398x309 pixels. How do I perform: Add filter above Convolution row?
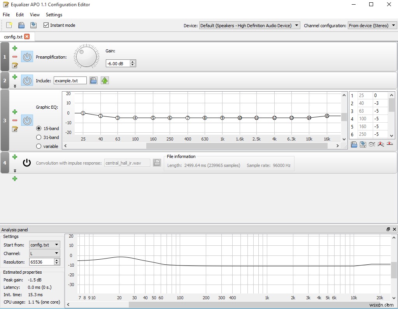tap(15, 157)
